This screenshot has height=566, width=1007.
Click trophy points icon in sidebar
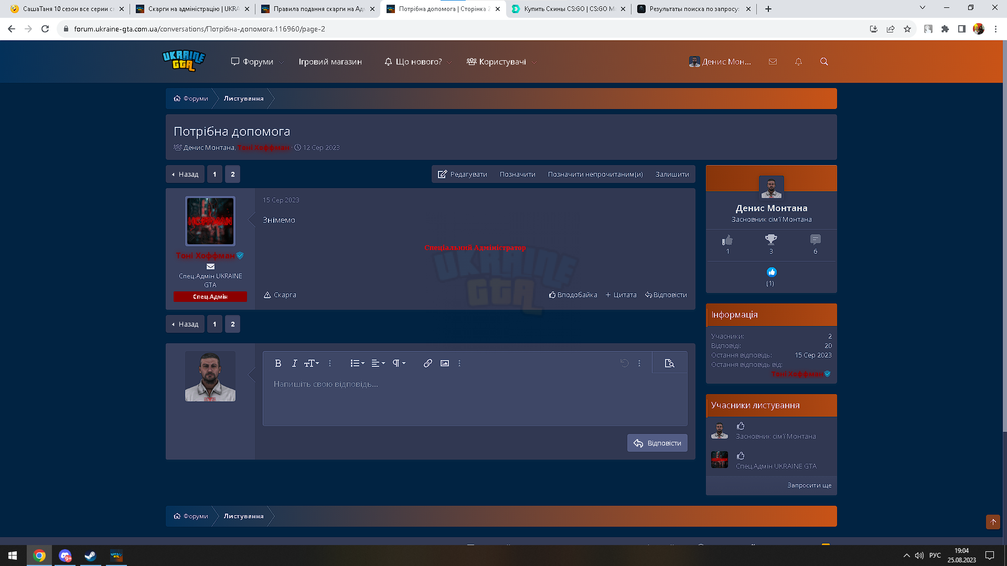pyautogui.click(x=771, y=240)
